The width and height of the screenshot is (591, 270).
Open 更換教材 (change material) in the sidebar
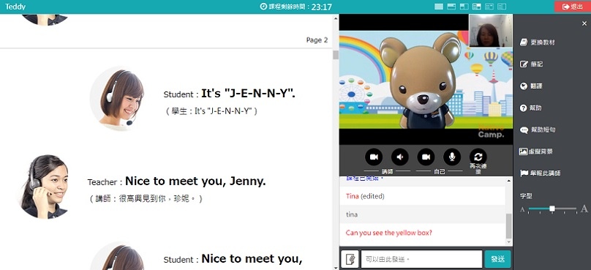click(x=538, y=42)
